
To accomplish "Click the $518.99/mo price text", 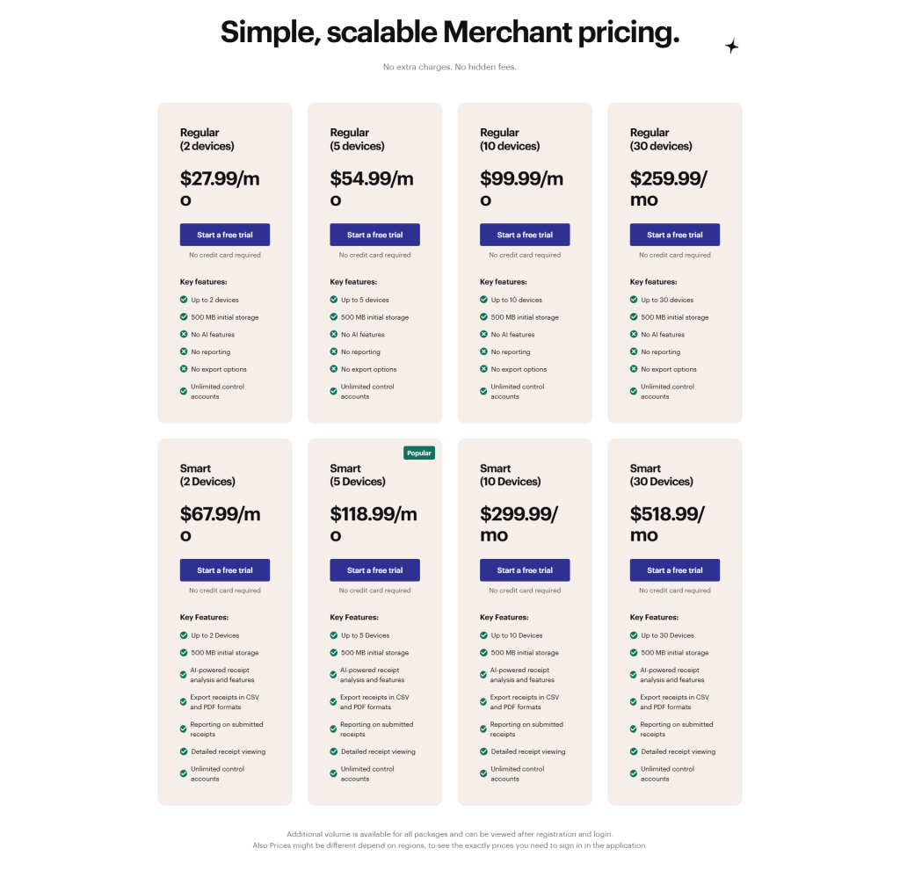I will (669, 524).
